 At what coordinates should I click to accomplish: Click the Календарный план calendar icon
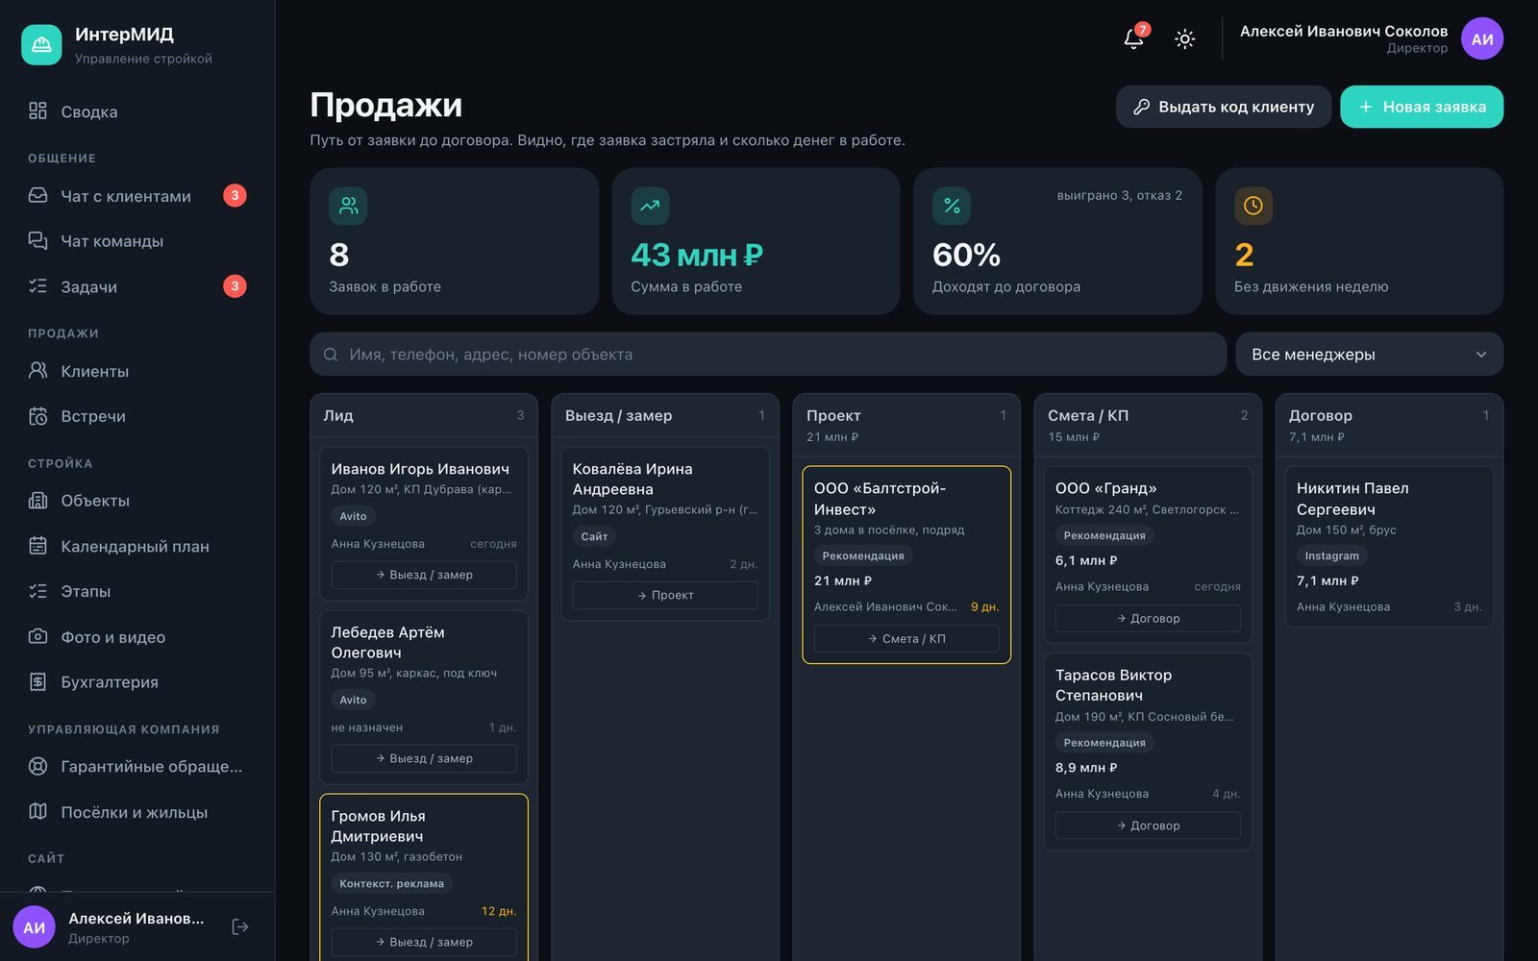[x=37, y=546]
